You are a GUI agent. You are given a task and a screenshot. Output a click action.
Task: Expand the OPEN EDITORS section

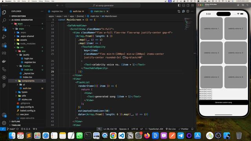tap(27, 16)
